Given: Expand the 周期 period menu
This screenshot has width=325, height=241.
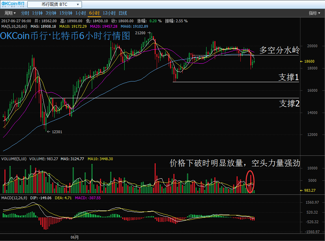Looking at the screenshot, I should pyautogui.click(x=10, y=13).
